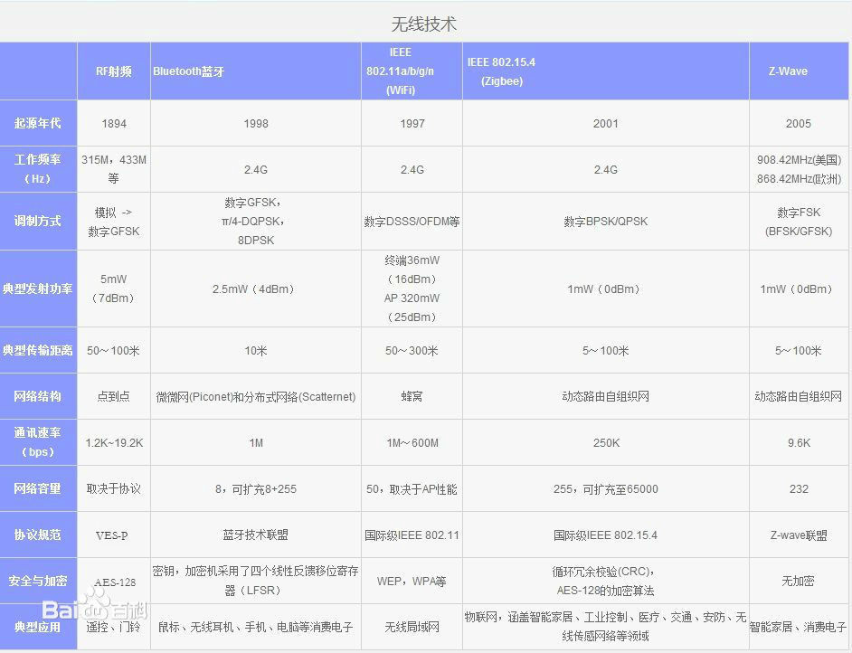Expand the 网络结构 row header
Viewport: 852px width, 653px height.
(39, 396)
